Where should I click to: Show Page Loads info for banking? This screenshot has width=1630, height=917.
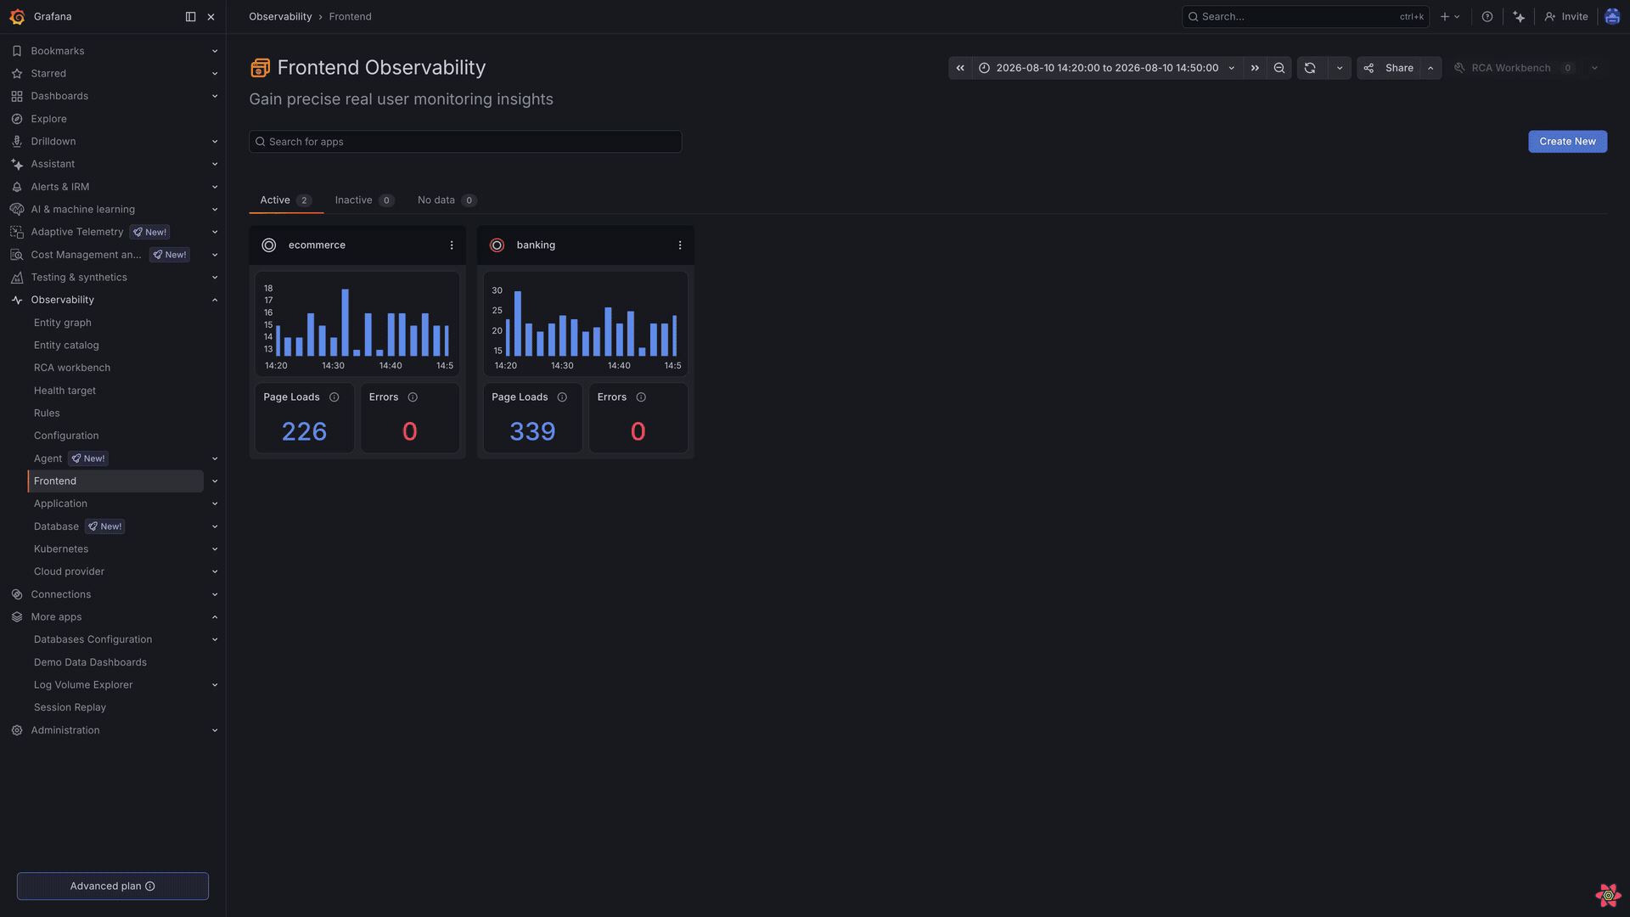click(x=562, y=397)
